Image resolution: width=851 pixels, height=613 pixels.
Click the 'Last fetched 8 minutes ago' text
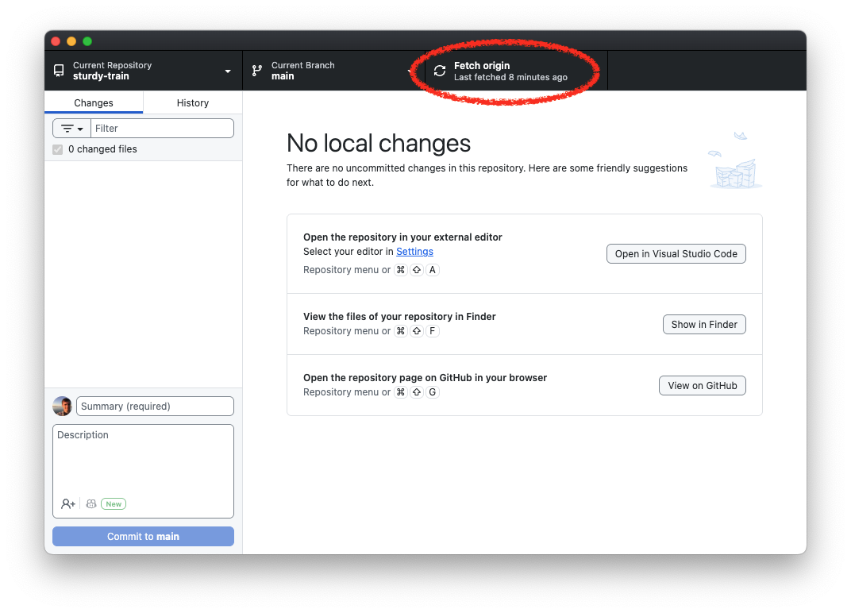[x=510, y=77]
